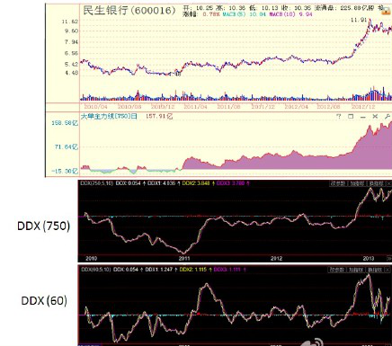This screenshot has width=392, height=346.
Task: Click 加指标 button in DDX(750) panel
Action: (357, 183)
